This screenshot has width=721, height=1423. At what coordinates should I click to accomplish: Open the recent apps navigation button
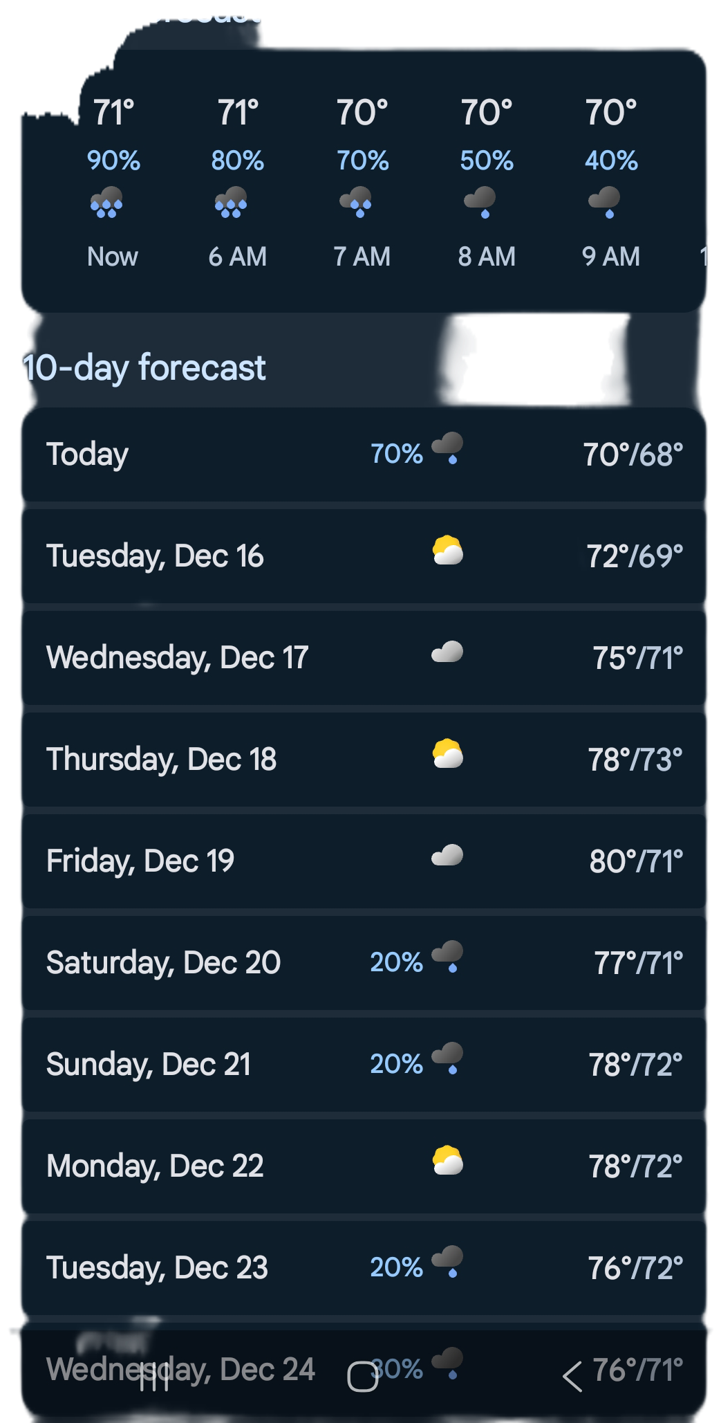point(153,1377)
